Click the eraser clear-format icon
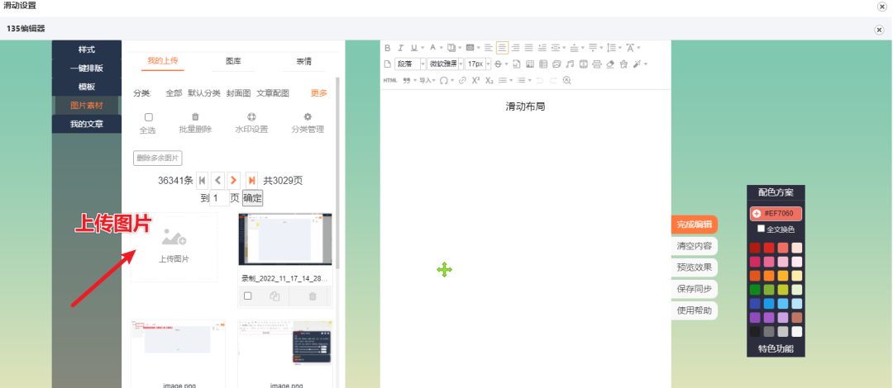Image resolution: width=893 pixels, height=388 pixels. coord(610,64)
